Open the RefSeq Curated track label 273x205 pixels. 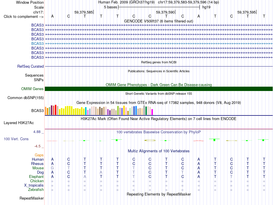30,67
